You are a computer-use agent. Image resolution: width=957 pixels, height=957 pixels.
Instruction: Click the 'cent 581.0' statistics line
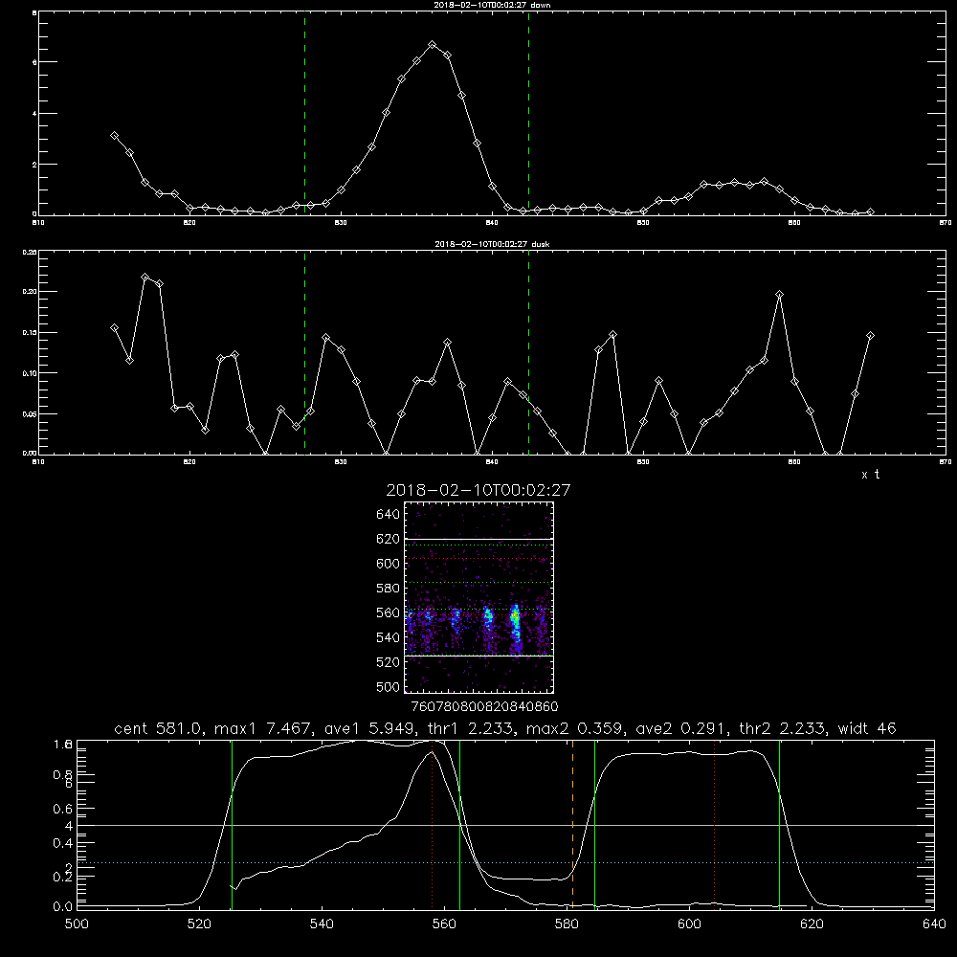point(504,728)
